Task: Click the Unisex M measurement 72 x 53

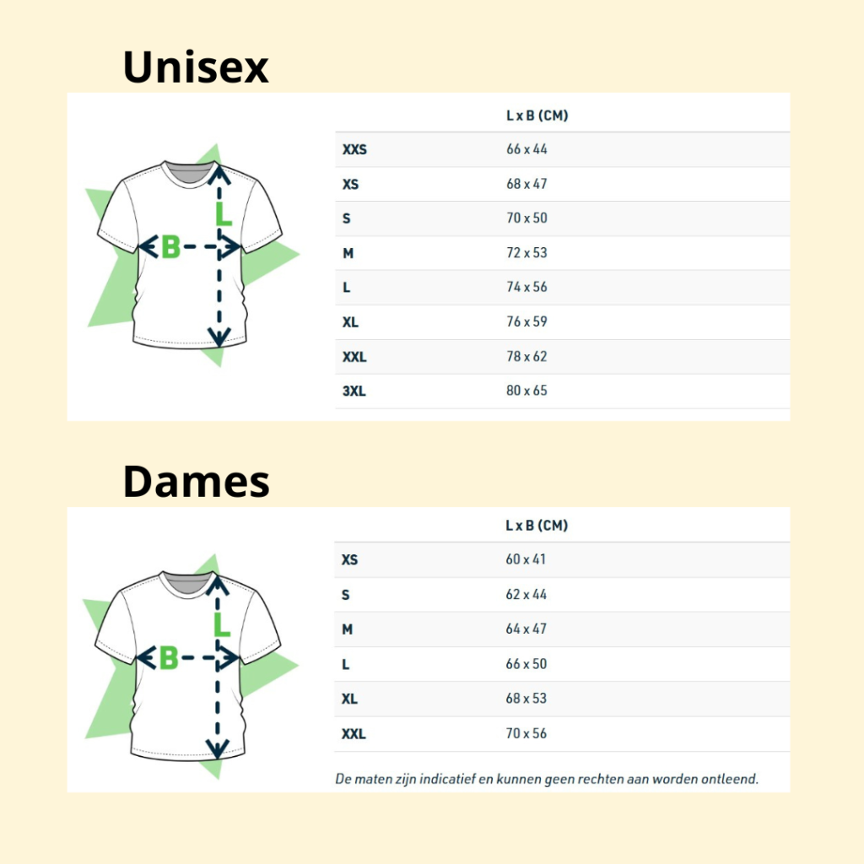Action: coord(526,253)
